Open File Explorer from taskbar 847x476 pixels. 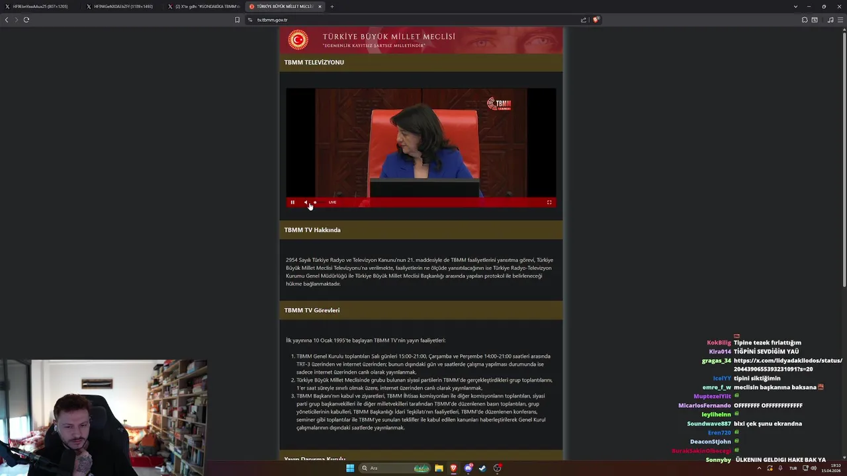[x=439, y=468]
